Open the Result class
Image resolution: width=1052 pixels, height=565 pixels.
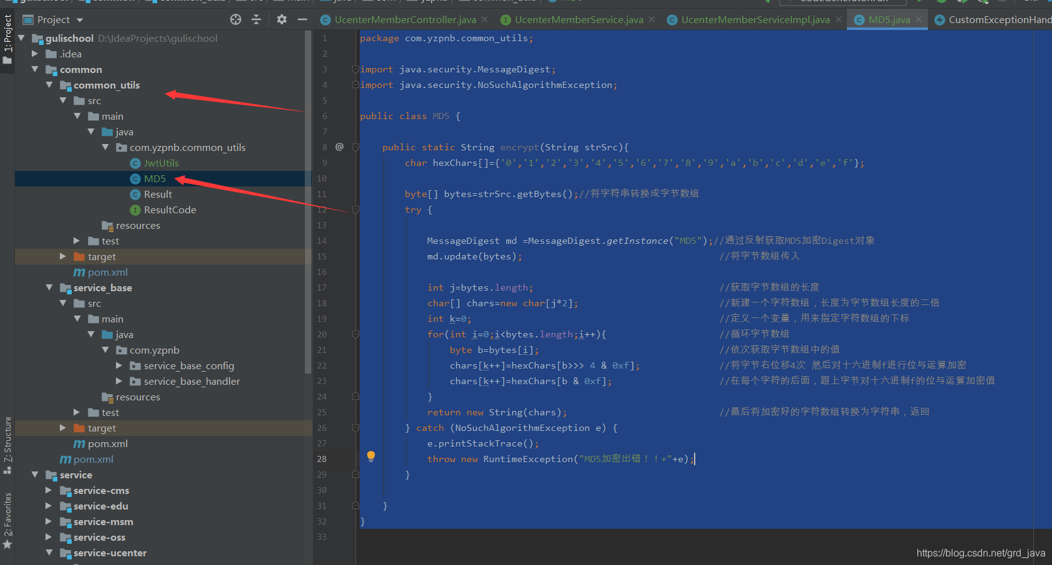click(x=158, y=194)
